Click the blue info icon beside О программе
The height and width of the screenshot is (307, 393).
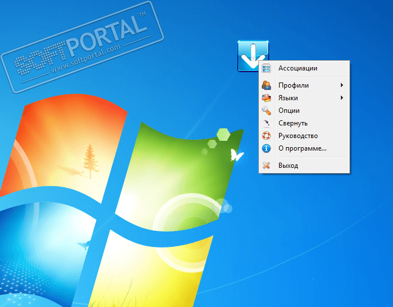(266, 148)
